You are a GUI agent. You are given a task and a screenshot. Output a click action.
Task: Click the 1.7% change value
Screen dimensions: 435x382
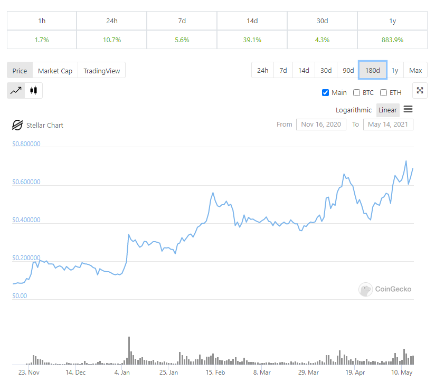point(42,40)
